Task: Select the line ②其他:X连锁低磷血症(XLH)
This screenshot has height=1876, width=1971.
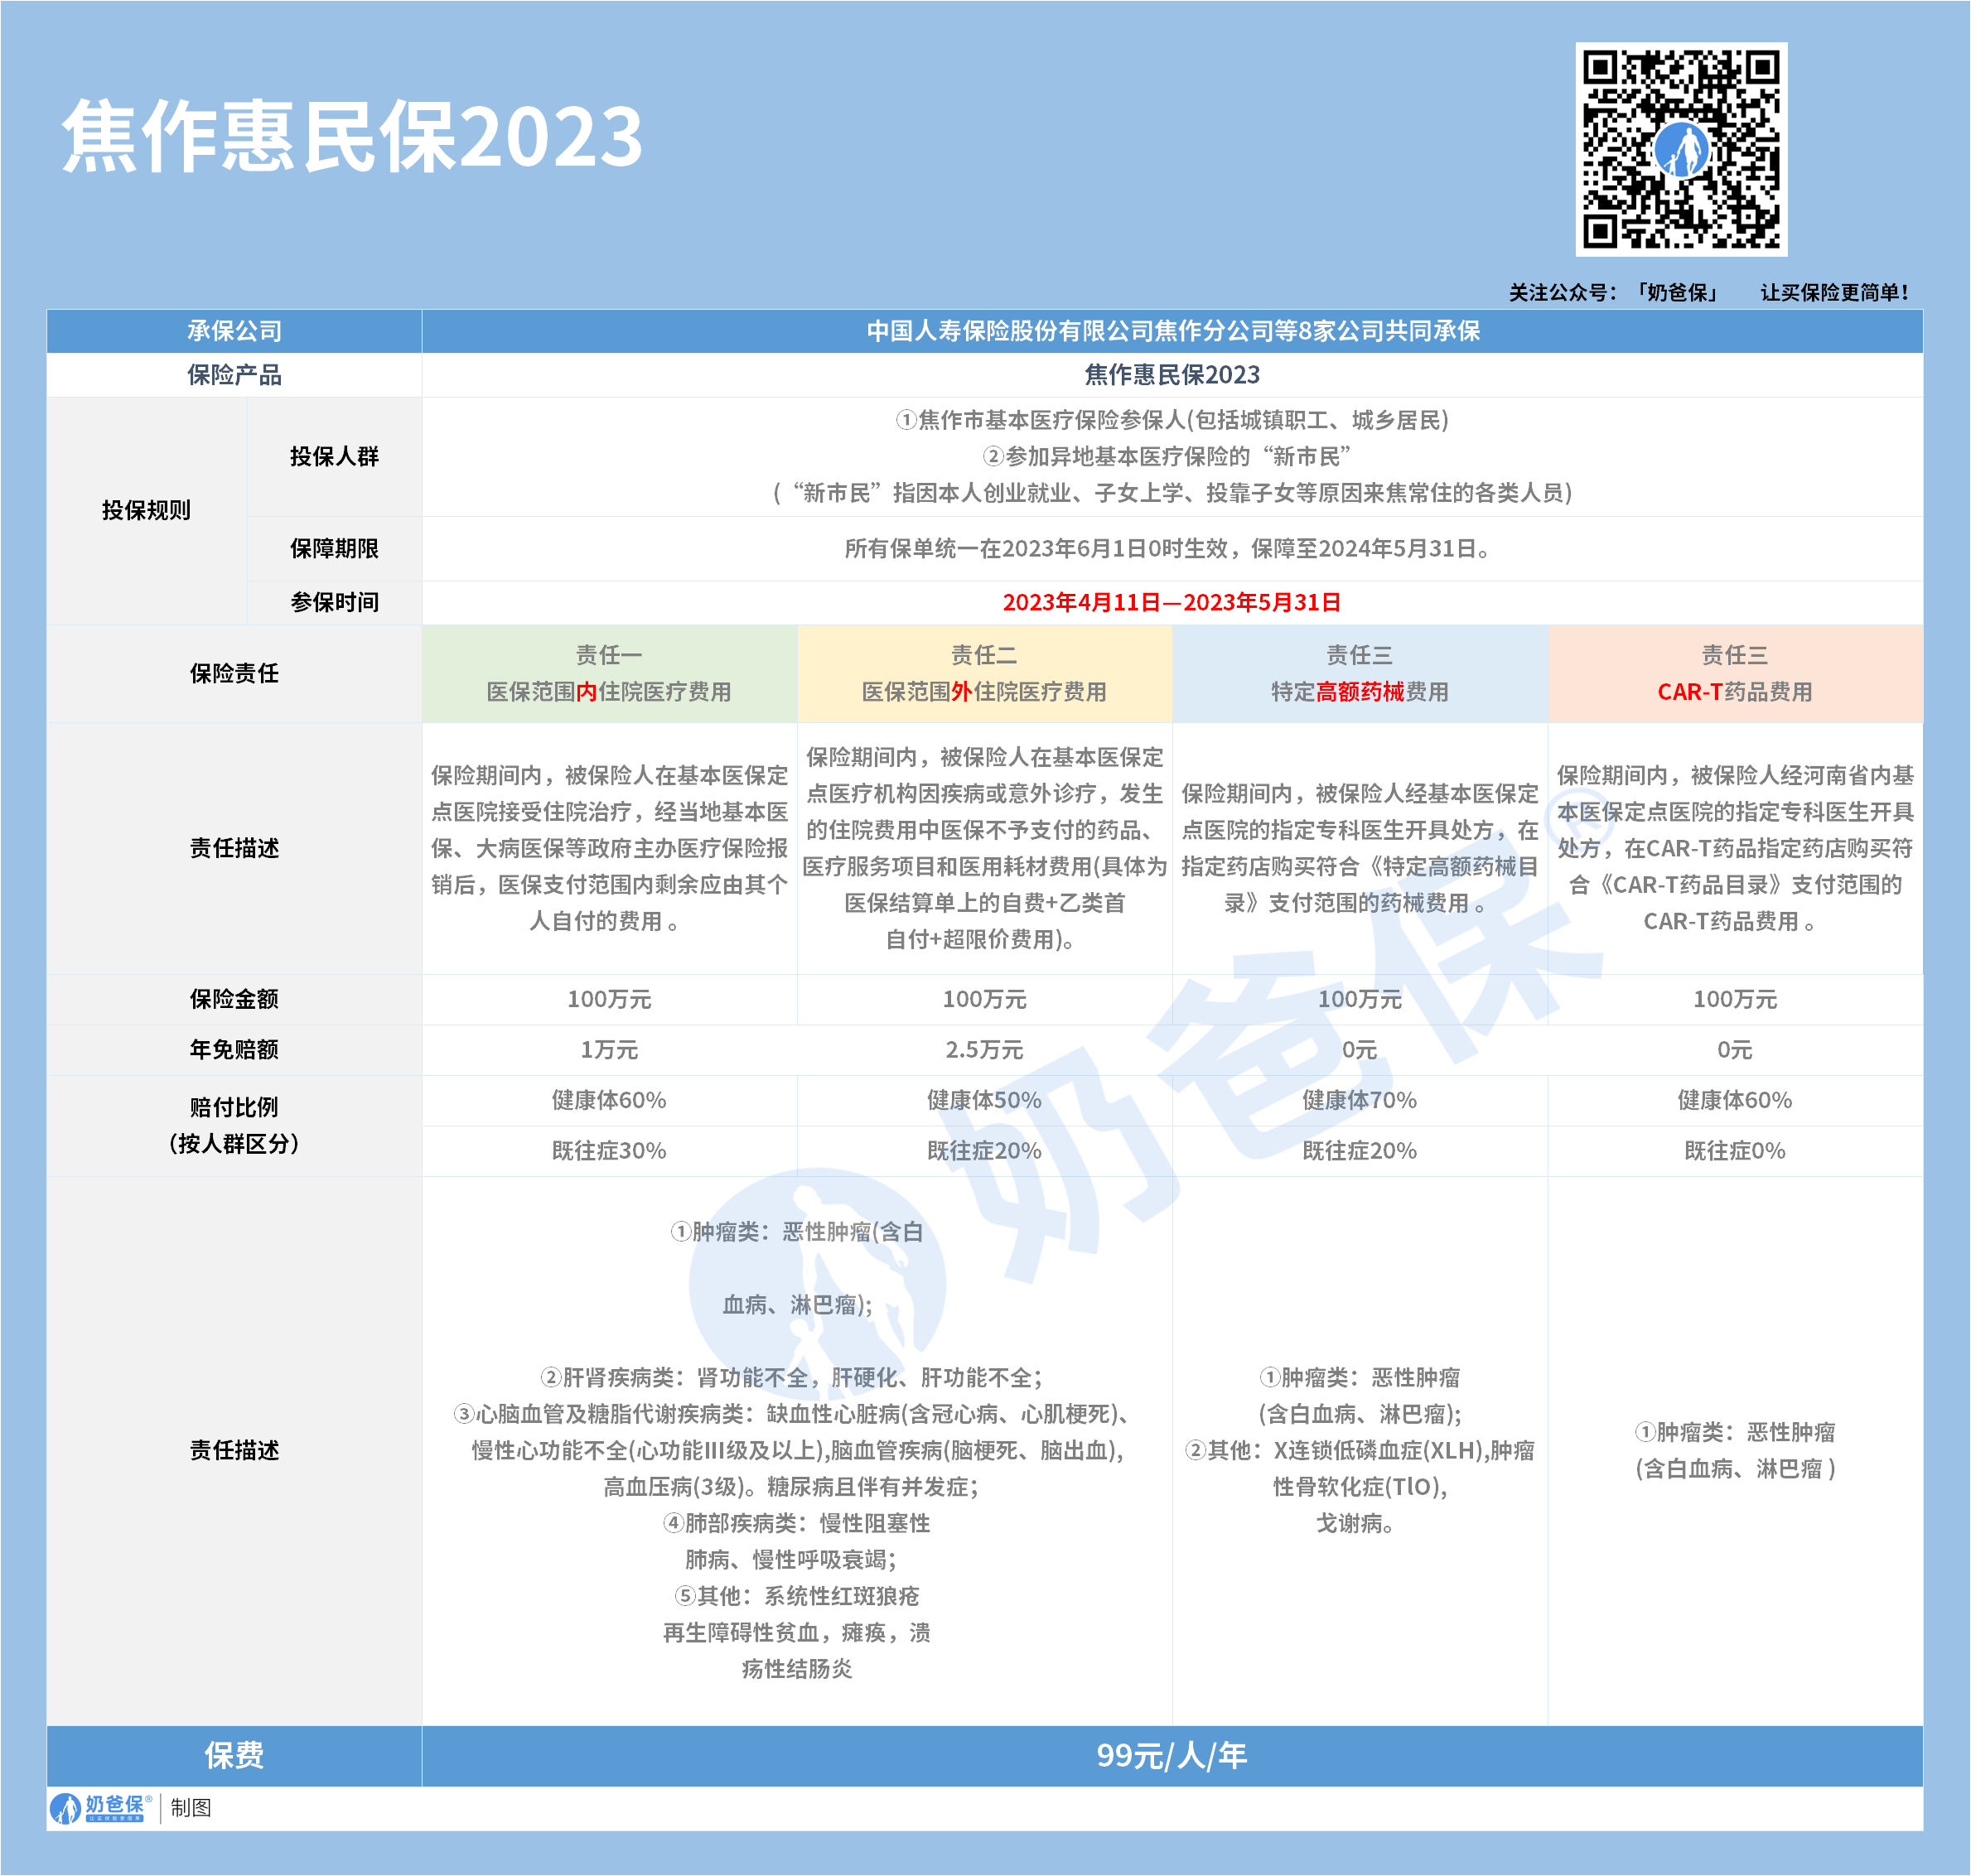Action: point(1360,1450)
